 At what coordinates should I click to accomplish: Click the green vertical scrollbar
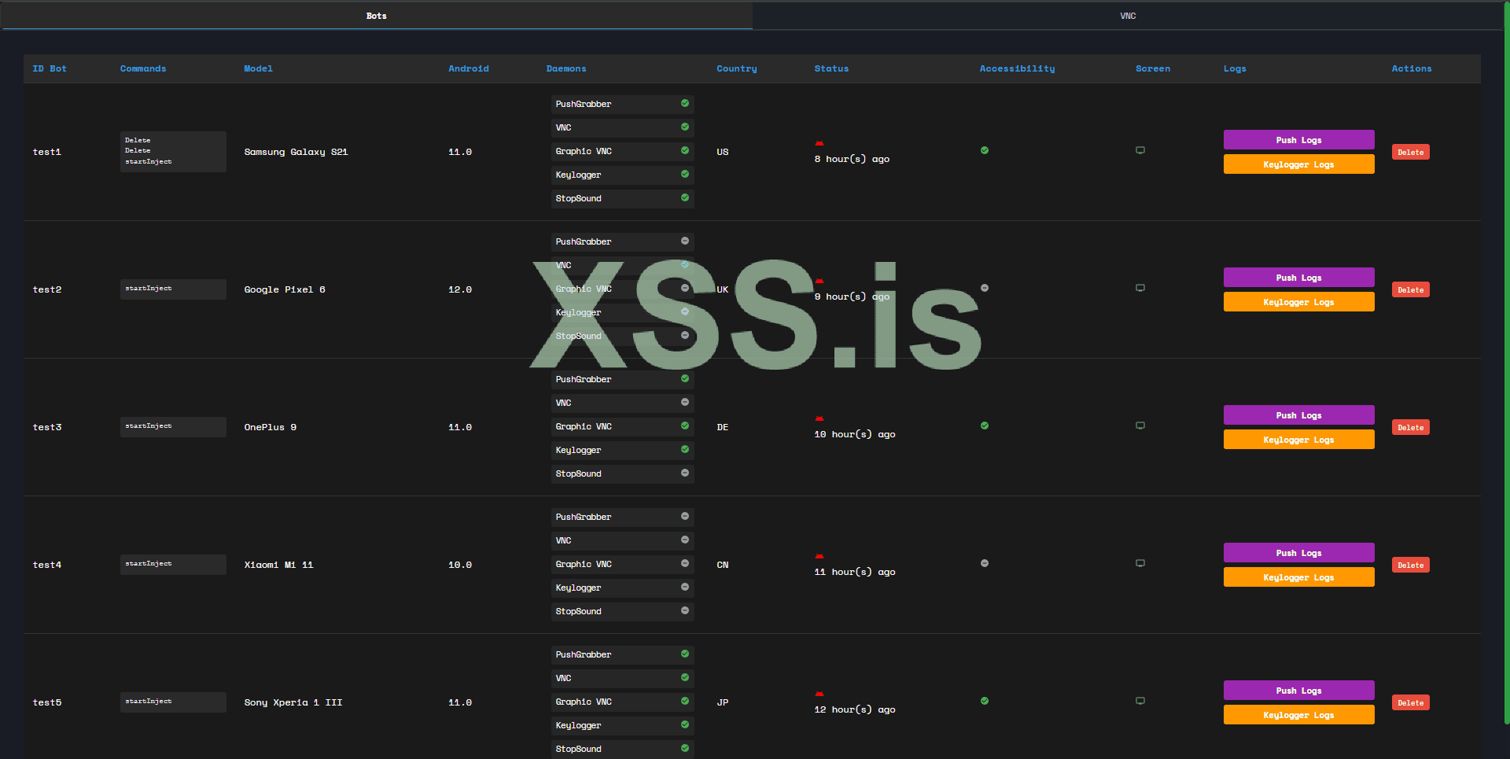1506,362
